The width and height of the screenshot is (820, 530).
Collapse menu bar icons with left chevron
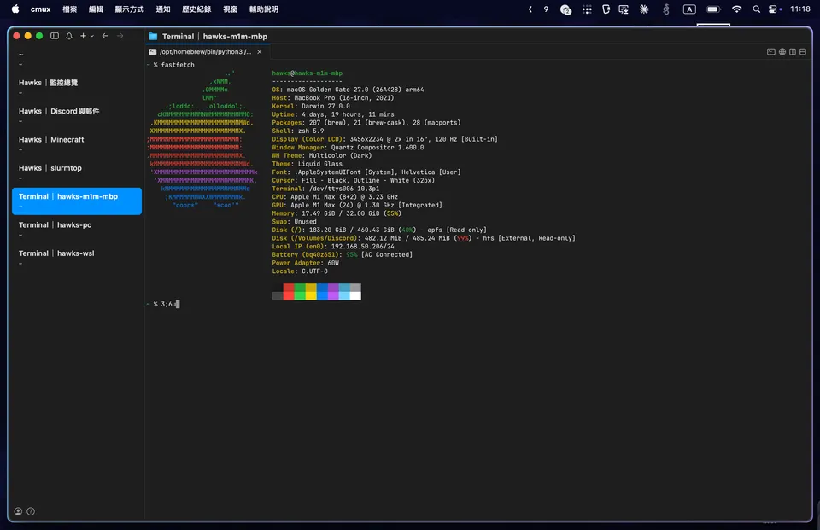(x=530, y=9)
